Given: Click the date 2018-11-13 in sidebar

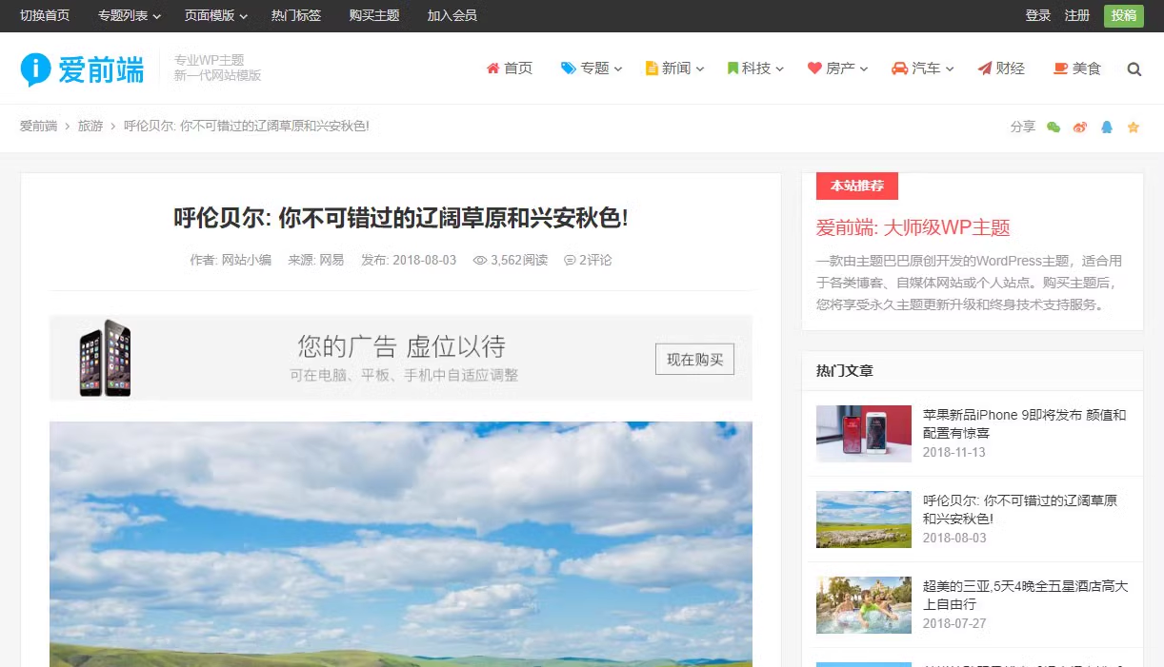Looking at the screenshot, I should pyautogui.click(x=954, y=452).
